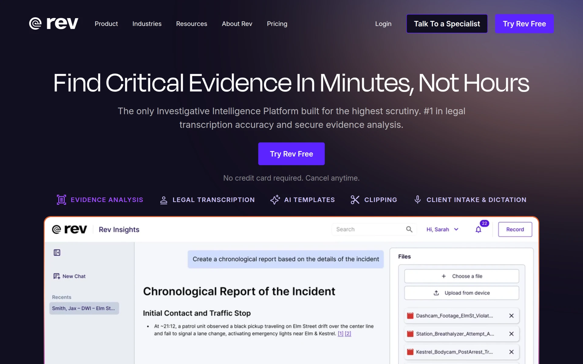
Task: Click the Rev logo in the header
Action: (x=53, y=23)
